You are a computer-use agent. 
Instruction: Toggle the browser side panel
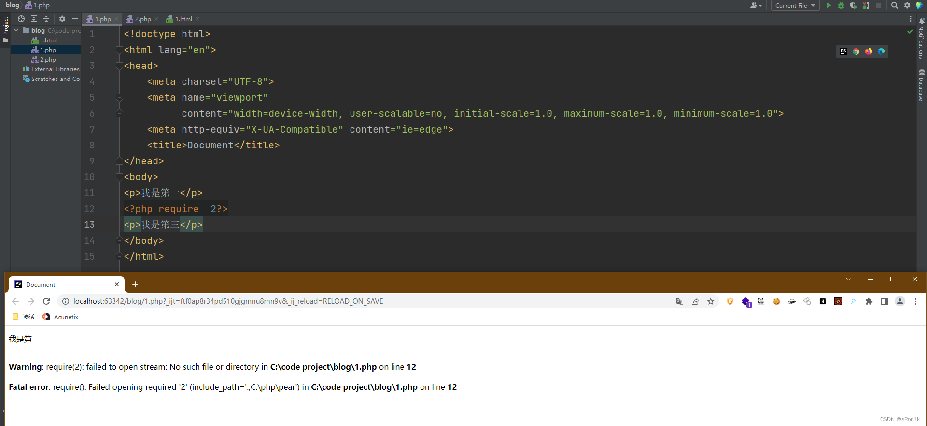pyautogui.click(x=885, y=301)
